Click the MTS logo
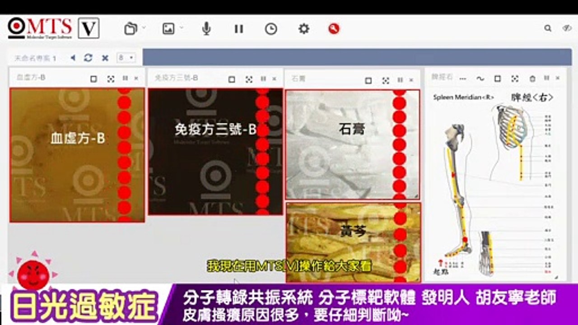 click(40, 28)
